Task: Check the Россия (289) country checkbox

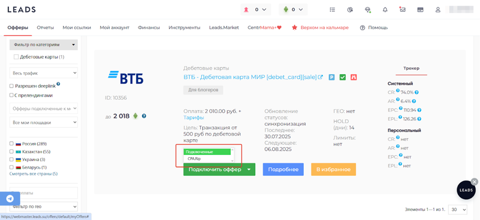Action: click(x=12, y=144)
